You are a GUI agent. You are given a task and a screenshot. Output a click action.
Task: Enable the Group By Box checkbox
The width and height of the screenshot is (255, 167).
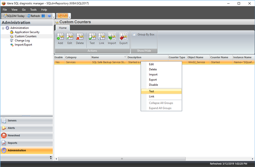[x=134, y=34]
